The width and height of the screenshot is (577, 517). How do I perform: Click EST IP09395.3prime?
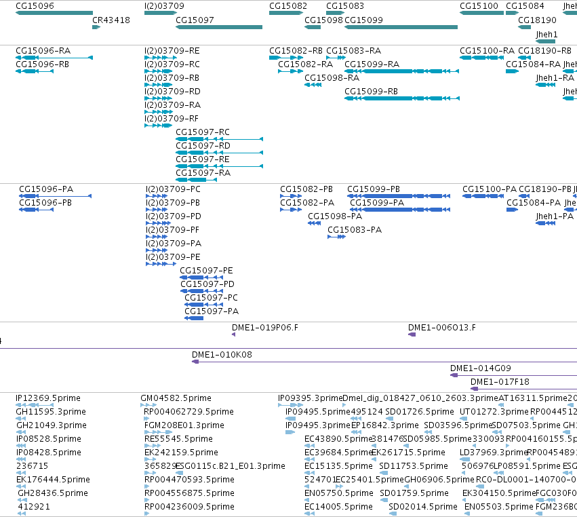point(311,398)
